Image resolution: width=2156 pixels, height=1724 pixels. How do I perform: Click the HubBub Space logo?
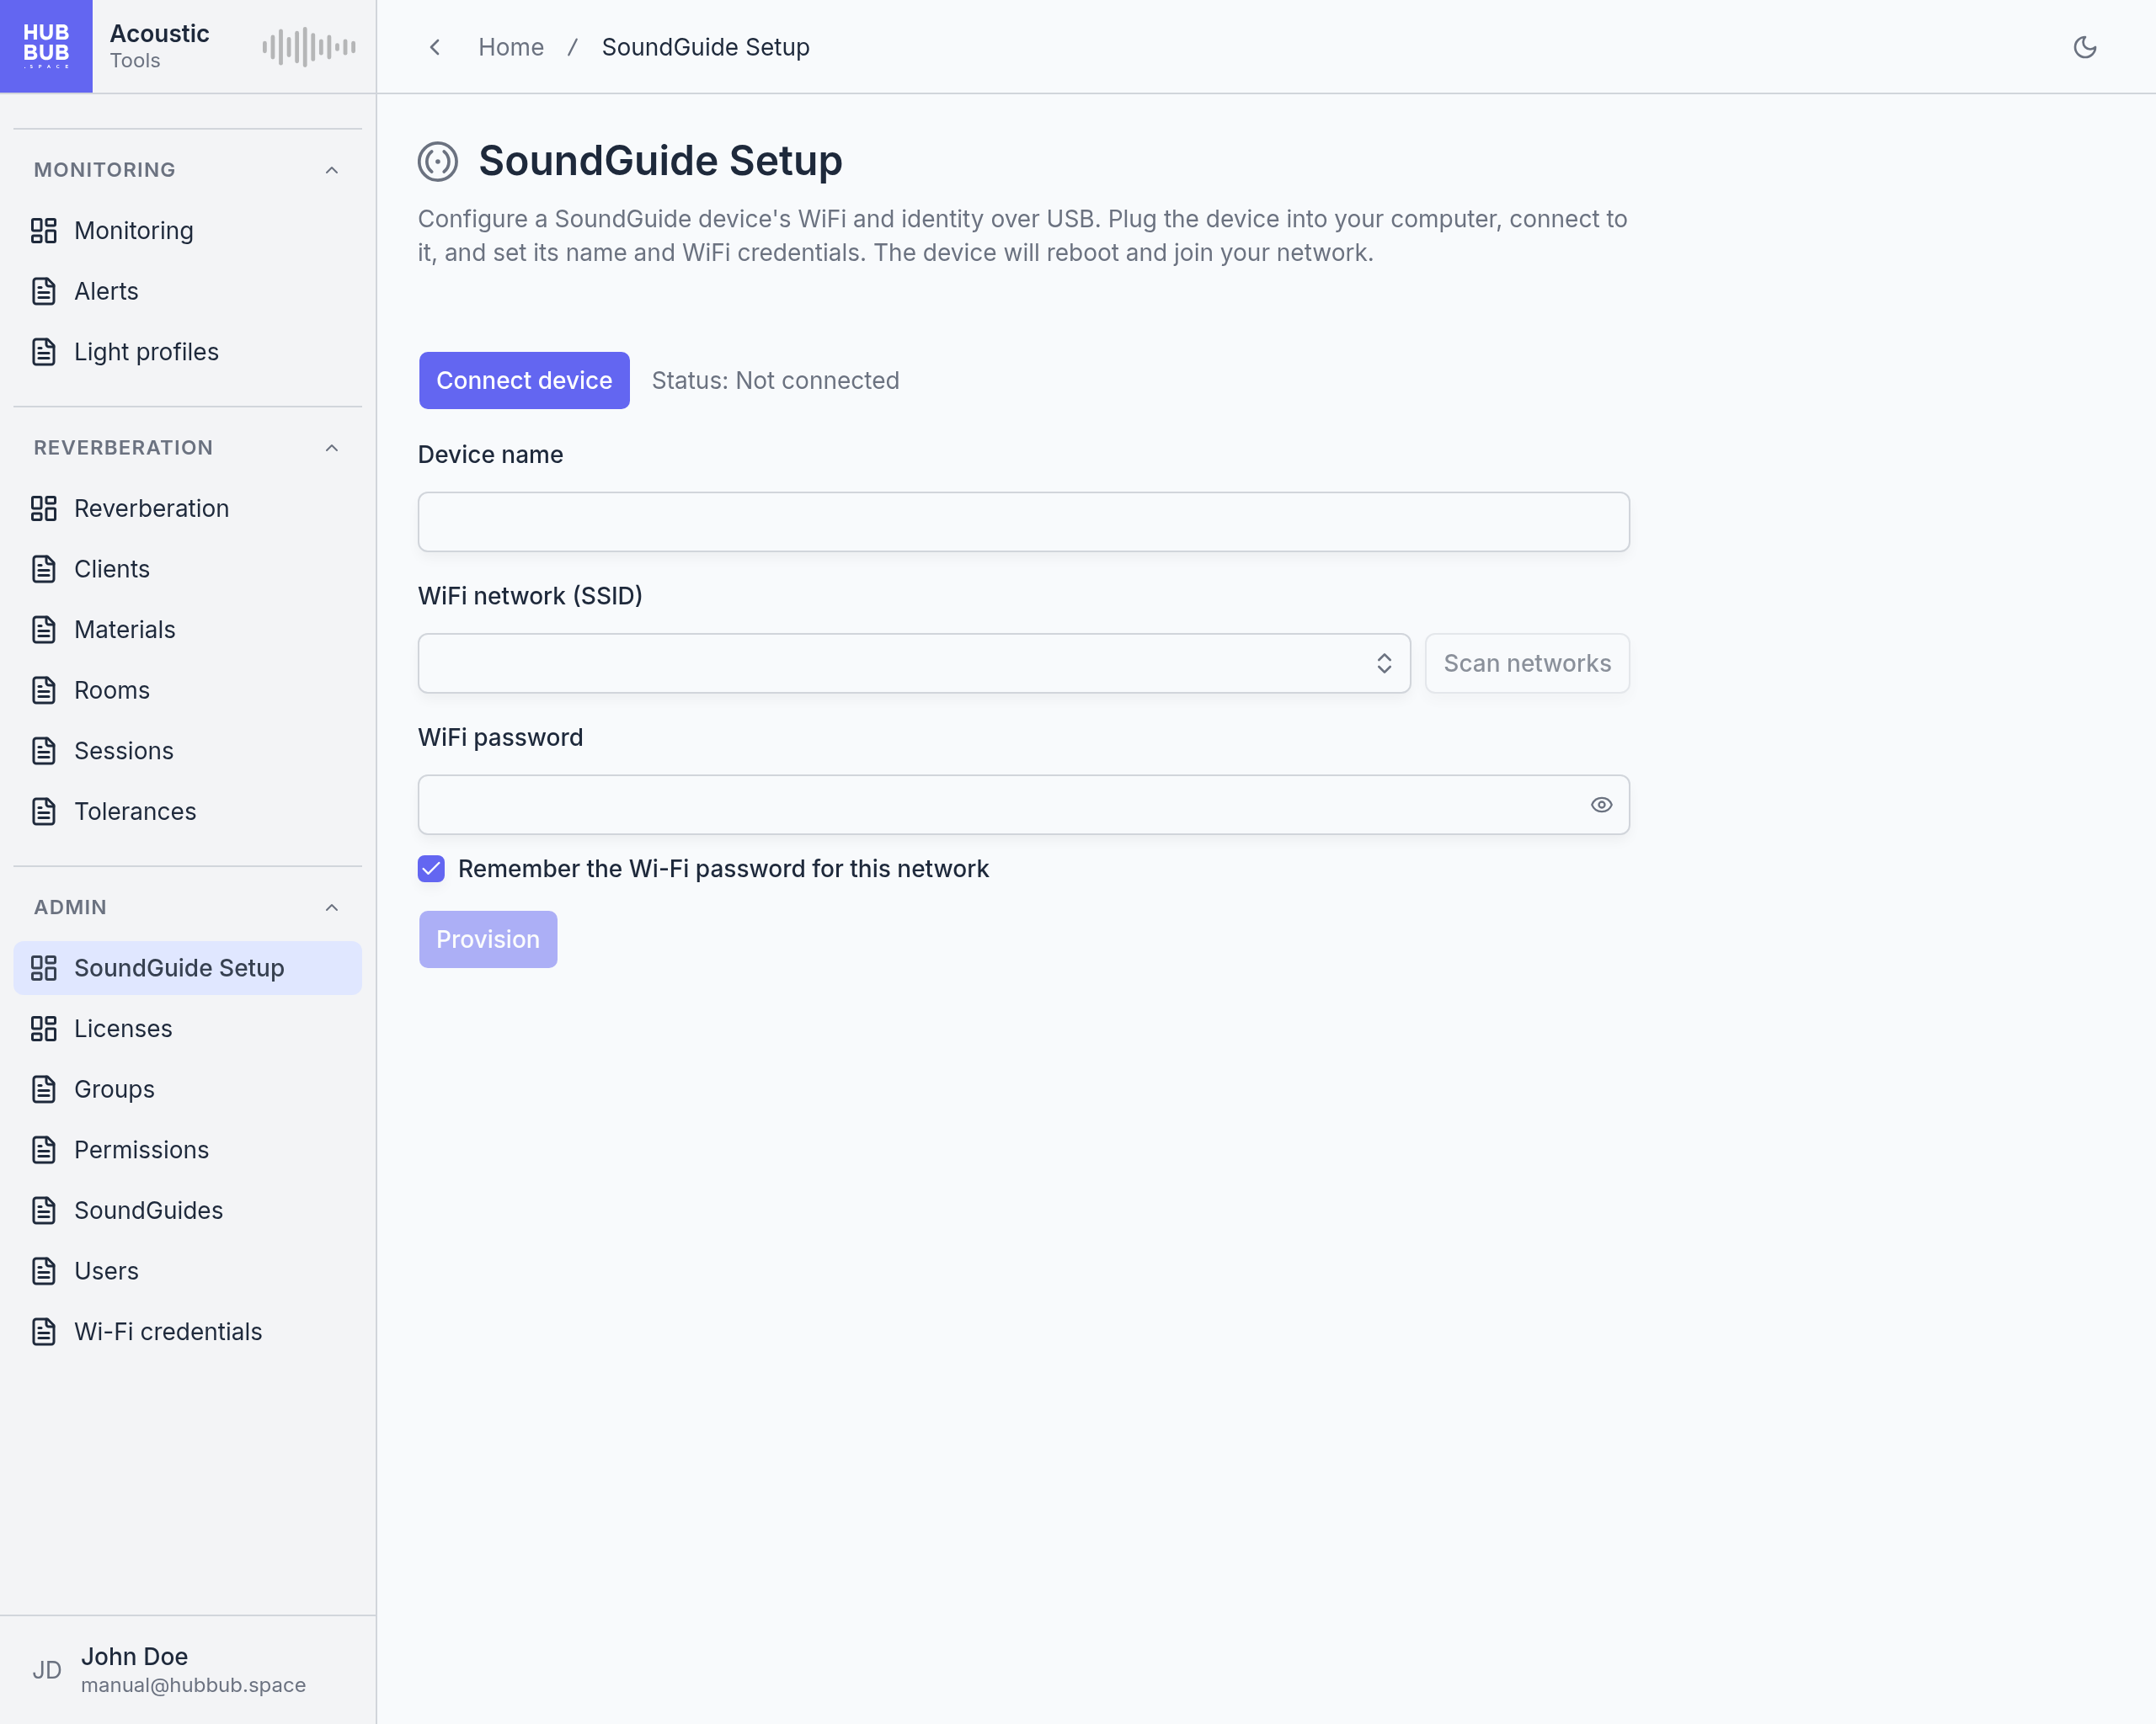[x=46, y=46]
